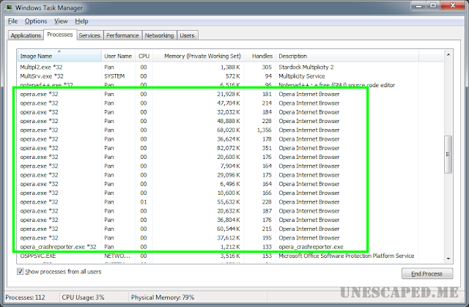This screenshot has height=307, width=469.
Task: Select opera.exe row using 20,632 K
Action: pos(230,211)
